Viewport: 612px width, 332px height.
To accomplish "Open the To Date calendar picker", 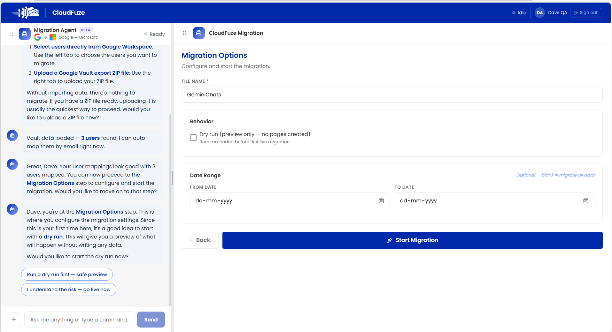I will coord(586,201).
